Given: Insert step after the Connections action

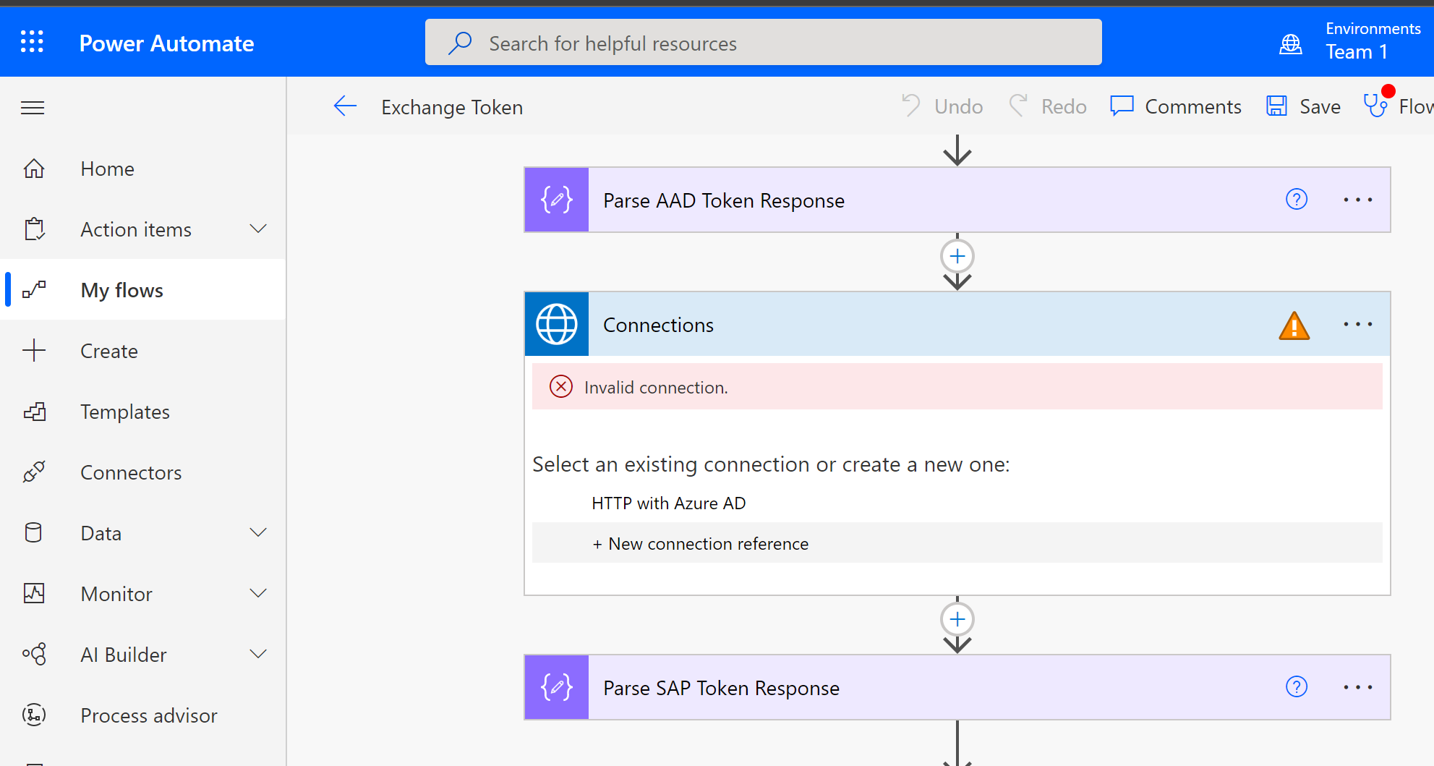Looking at the screenshot, I should (957, 619).
